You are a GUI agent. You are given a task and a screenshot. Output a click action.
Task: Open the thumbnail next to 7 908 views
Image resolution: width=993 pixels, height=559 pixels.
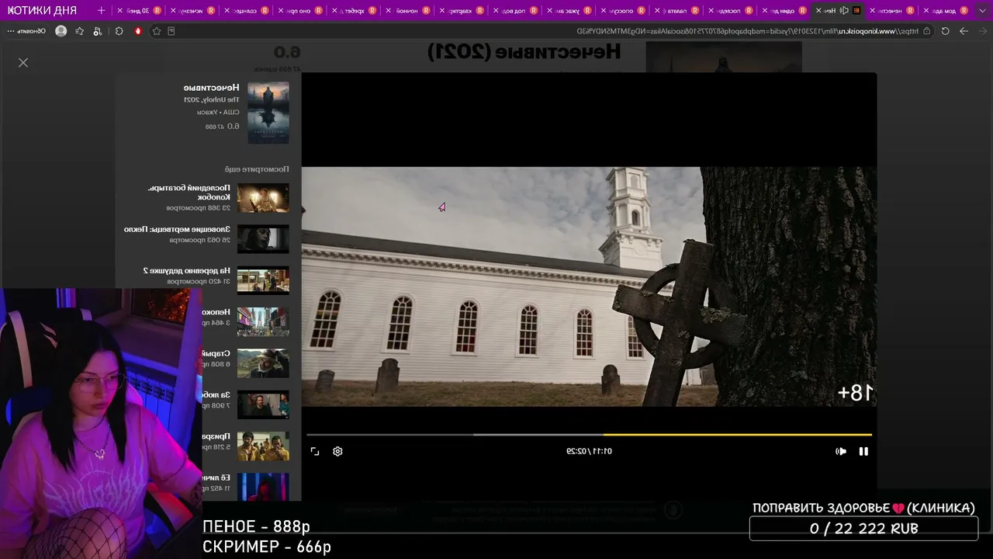click(x=263, y=404)
